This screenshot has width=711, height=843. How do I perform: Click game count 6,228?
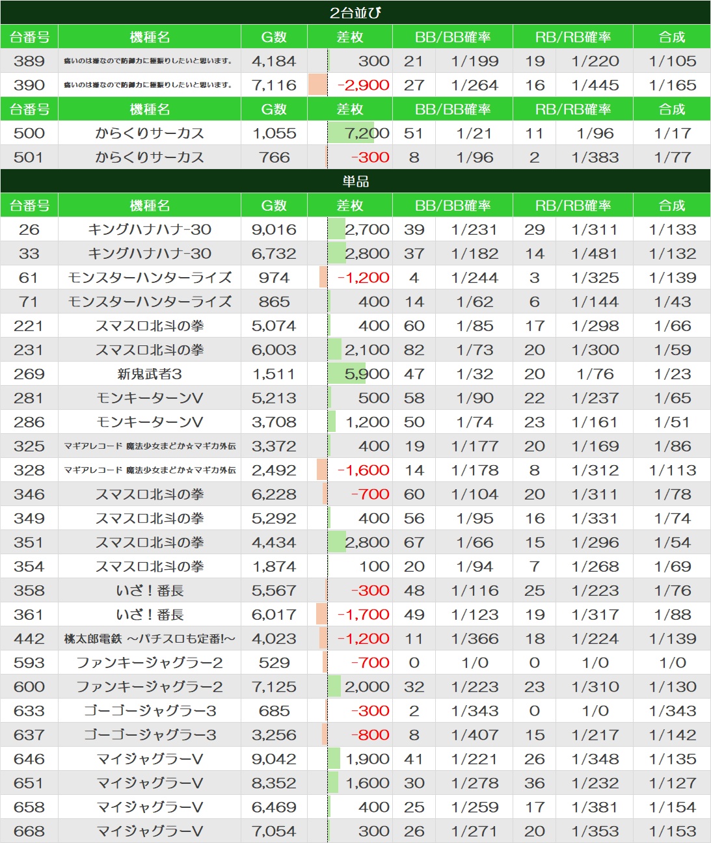(x=274, y=494)
